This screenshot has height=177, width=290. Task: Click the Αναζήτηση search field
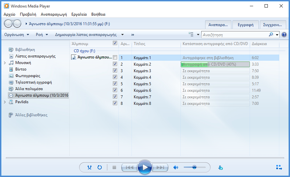tap(235, 35)
